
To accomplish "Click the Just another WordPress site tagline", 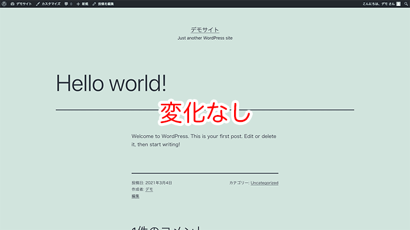I will [x=205, y=38].
